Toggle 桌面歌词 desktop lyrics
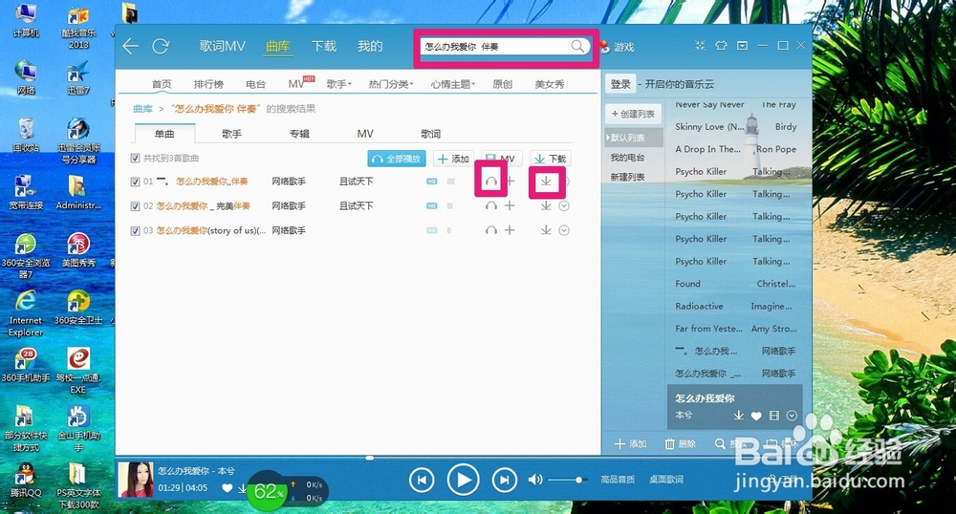The width and height of the screenshot is (956, 514). [665, 480]
